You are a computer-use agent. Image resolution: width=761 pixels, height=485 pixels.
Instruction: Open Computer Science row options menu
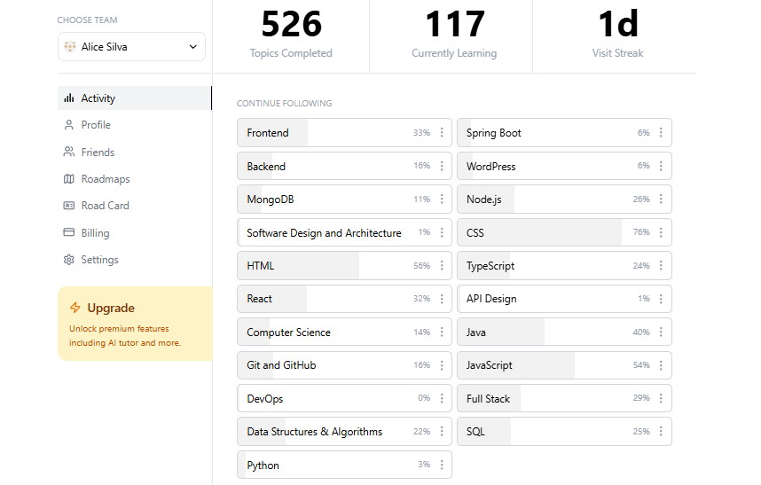442,332
